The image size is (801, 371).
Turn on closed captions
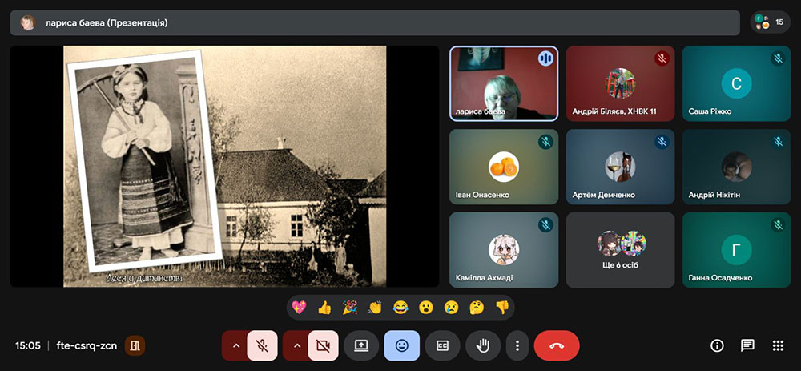point(442,345)
